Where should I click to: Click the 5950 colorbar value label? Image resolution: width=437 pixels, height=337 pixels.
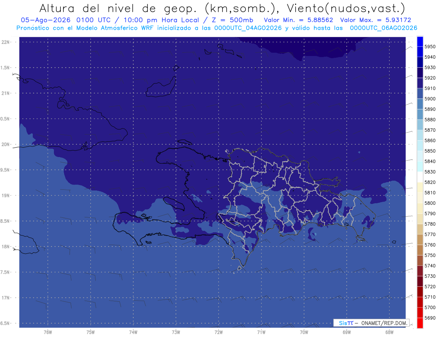(x=430, y=47)
